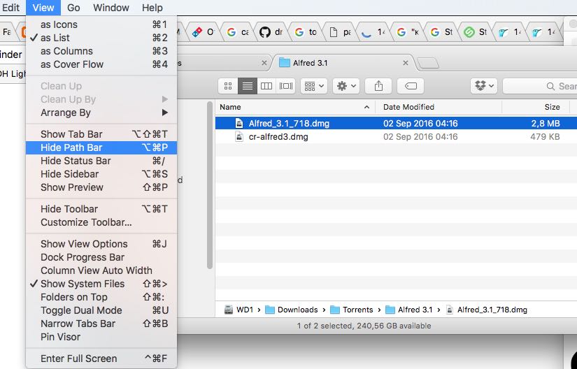This screenshot has width=577, height=369.
Task: Click the sidebar vertical scrollbar
Action: 210,186
